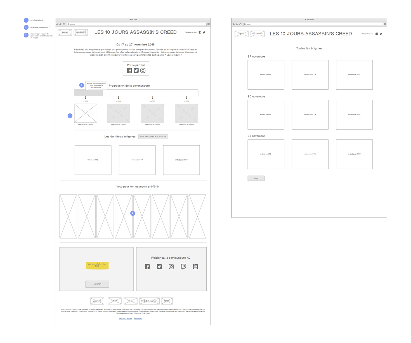Open the 'embed post FB' box under 27 novembre
The image size is (411, 343).
(x=266, y=75)
